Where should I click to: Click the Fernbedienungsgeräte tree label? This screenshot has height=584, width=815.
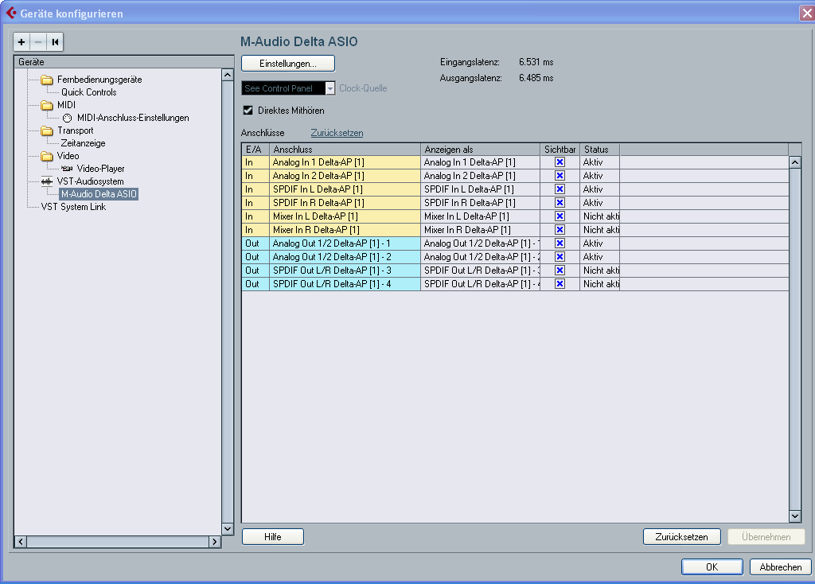coord(99,80)
